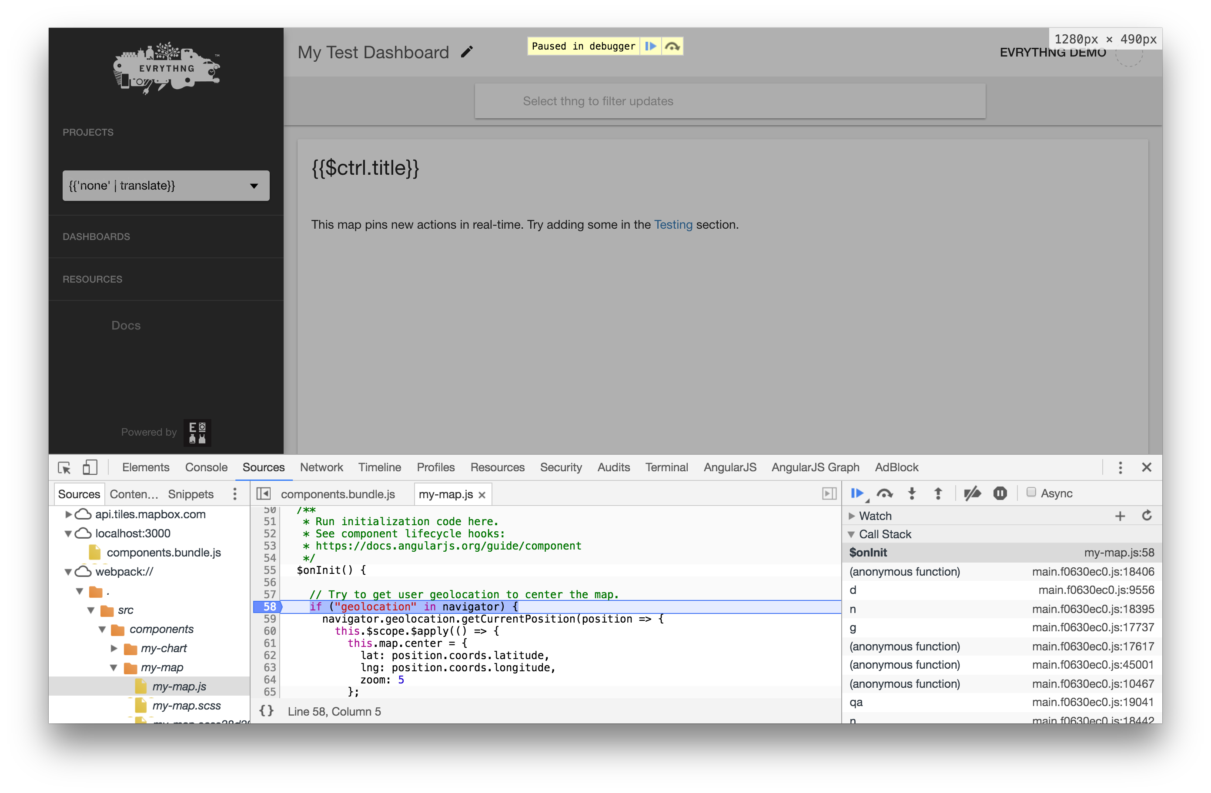Open the Timeline tab
The image size is (1211, 793).
pyautogui.click(x=380, y=467)
